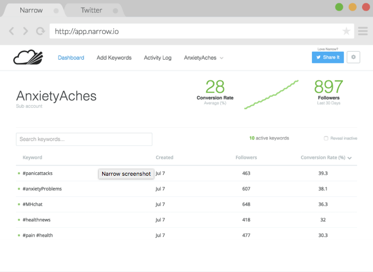Click the browser forward arrow

[25, 31]
